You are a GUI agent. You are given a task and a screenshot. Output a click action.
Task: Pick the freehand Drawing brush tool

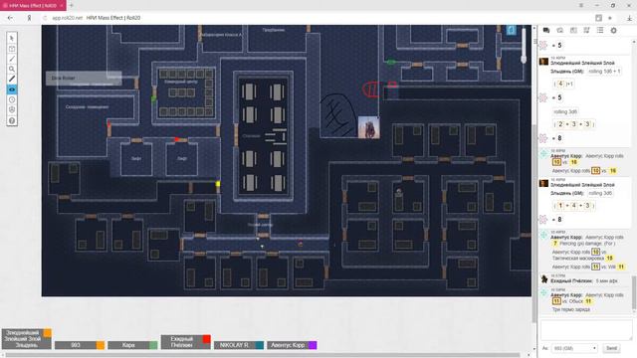12,59
